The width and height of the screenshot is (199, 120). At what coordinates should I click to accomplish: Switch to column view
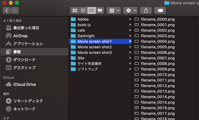91,10
